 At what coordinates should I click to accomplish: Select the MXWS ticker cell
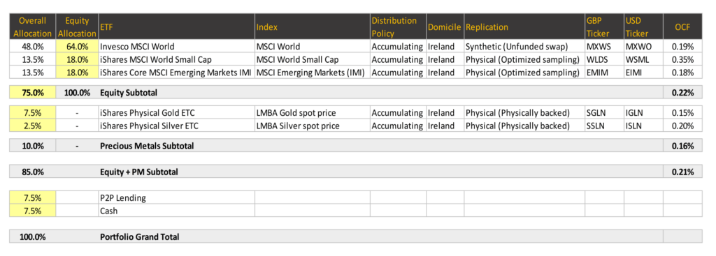(x=604, y=46)
